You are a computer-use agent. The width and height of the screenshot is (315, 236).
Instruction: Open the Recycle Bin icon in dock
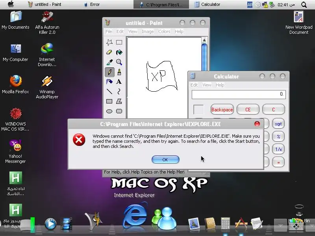[x=296, y=224]
